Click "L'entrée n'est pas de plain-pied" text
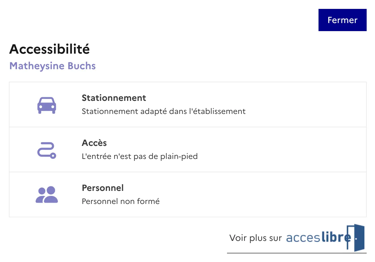 140,156
